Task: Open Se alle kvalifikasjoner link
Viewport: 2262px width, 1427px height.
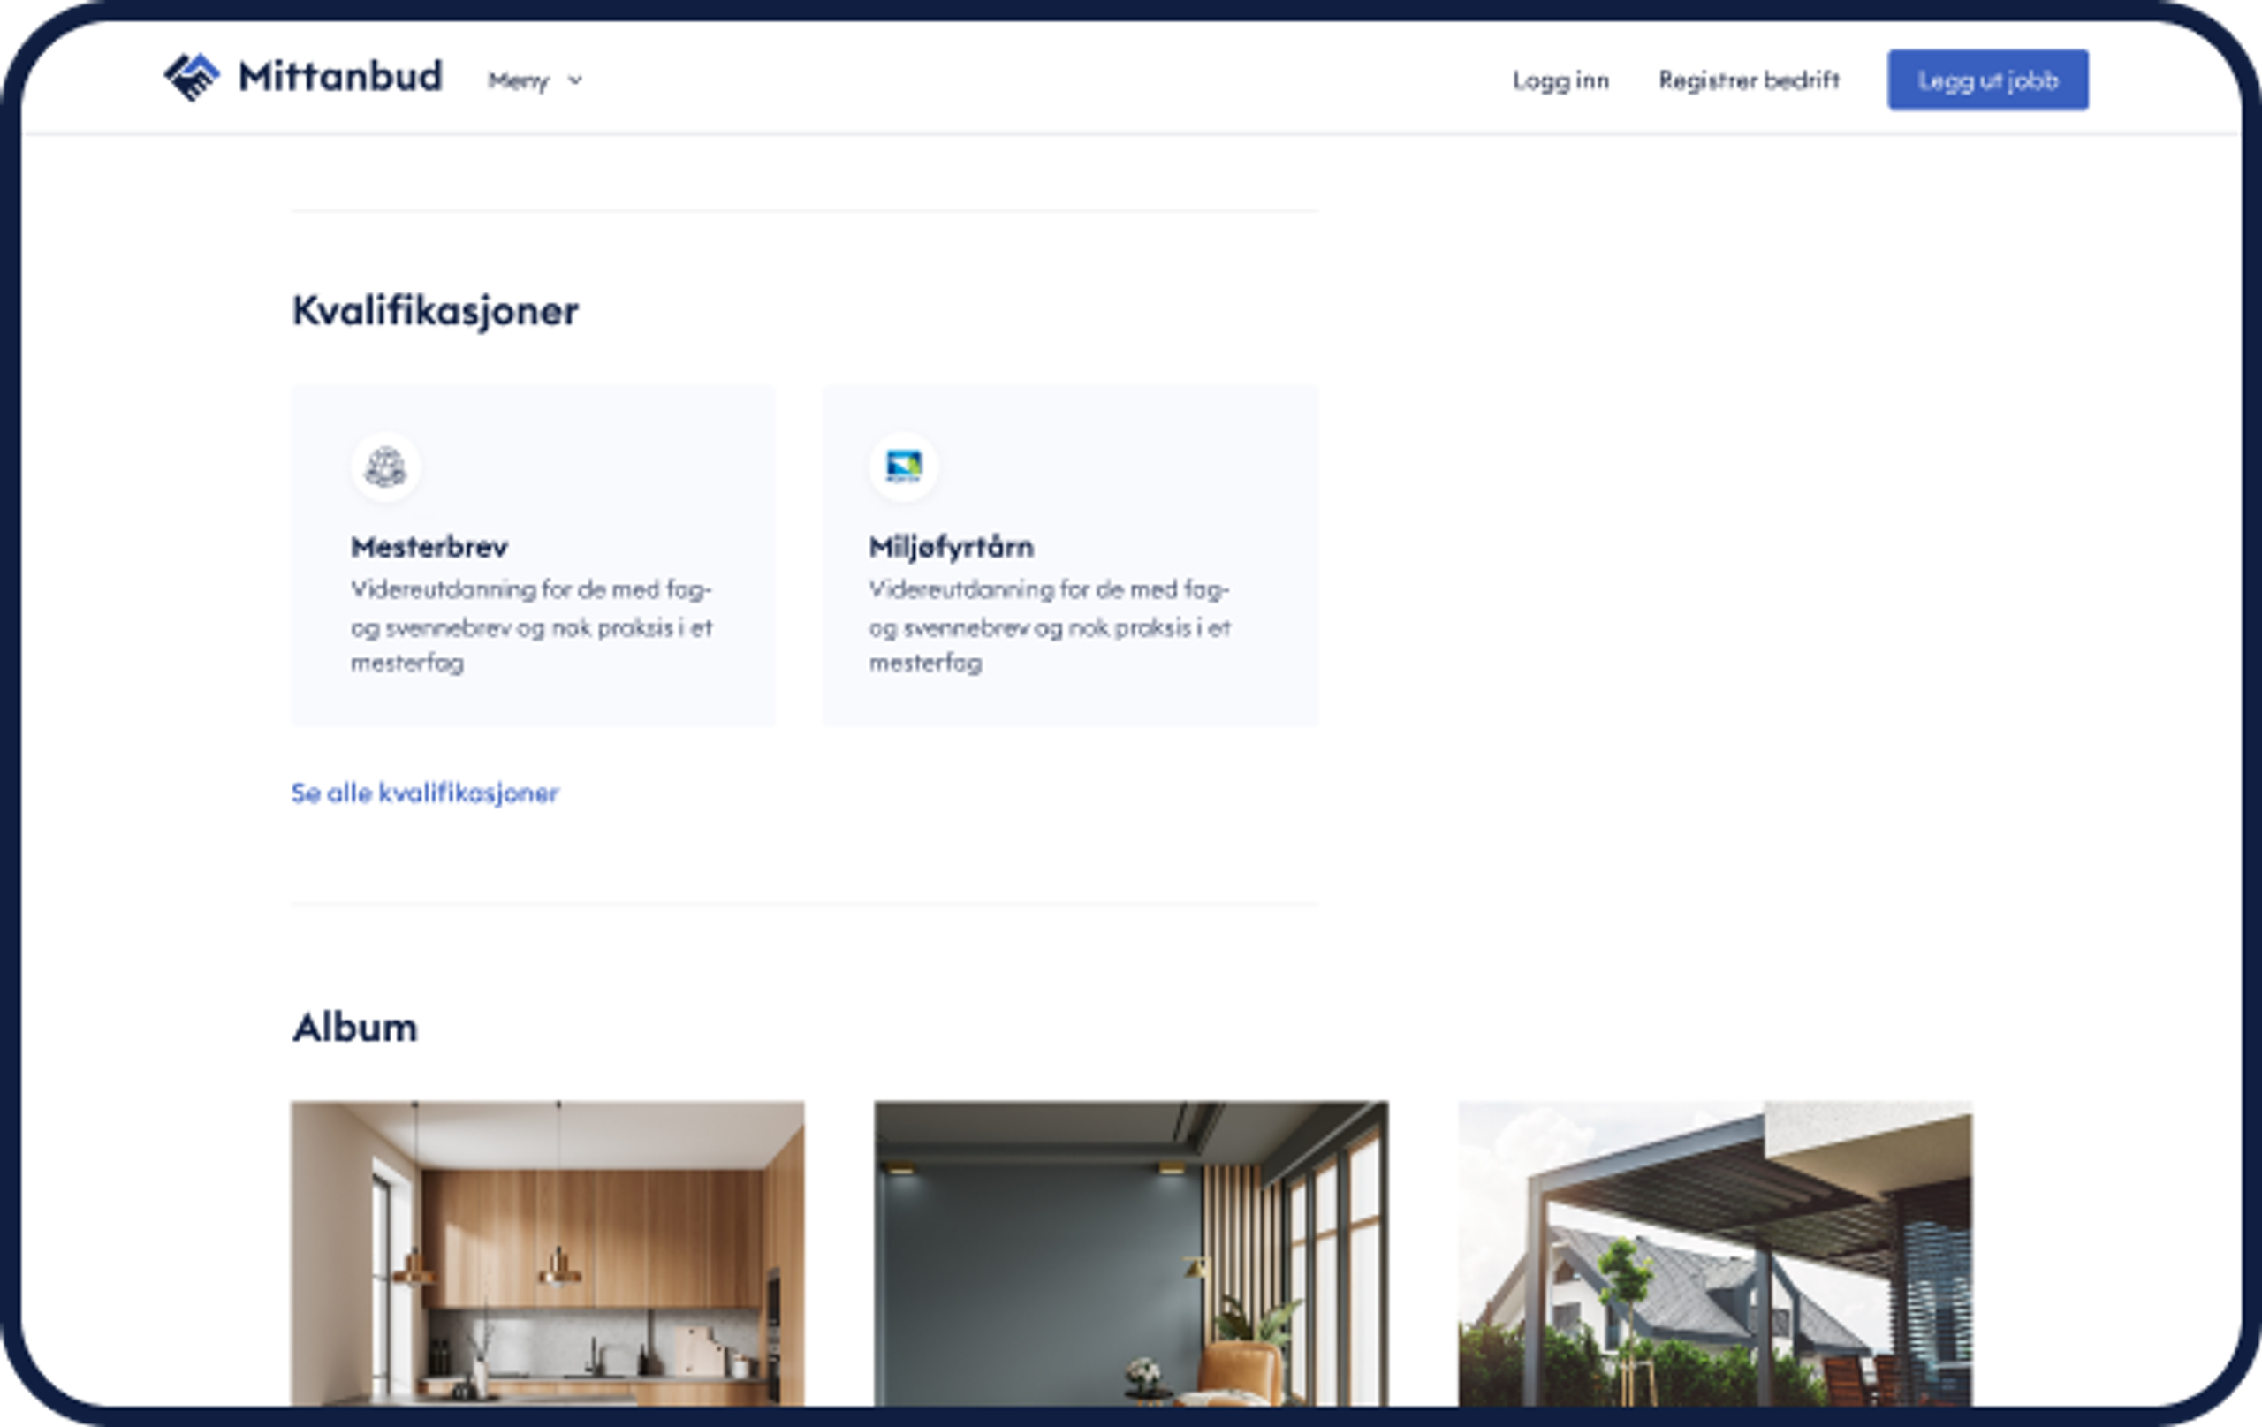Action: click(x=425, y=793)
